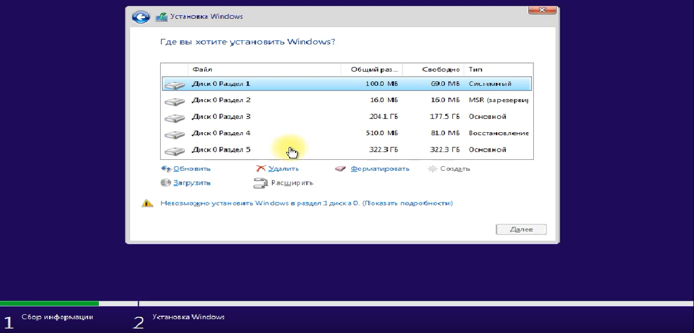Select the row Диск 0 Раздел 5

(x=347, y=150)
